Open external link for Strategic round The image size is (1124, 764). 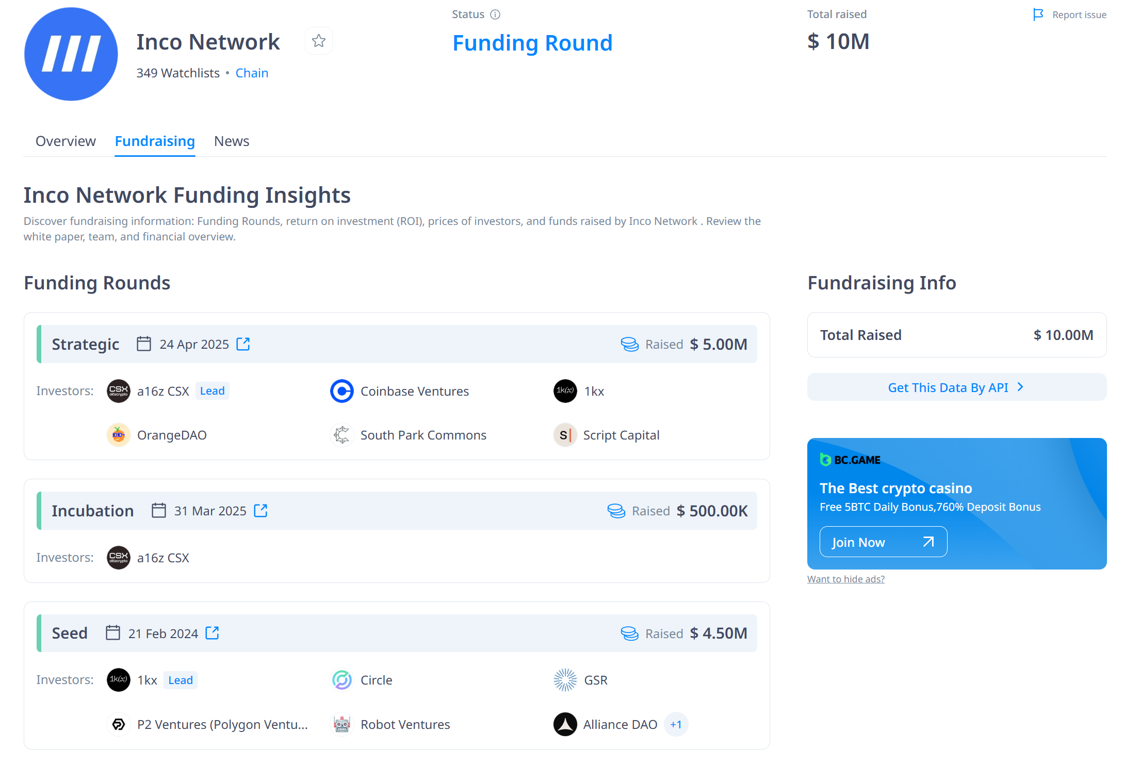click(243, 344)
